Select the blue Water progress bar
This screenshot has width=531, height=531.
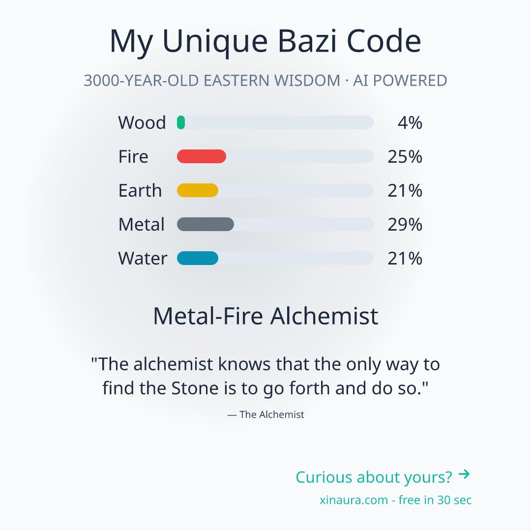click(275, 258)
